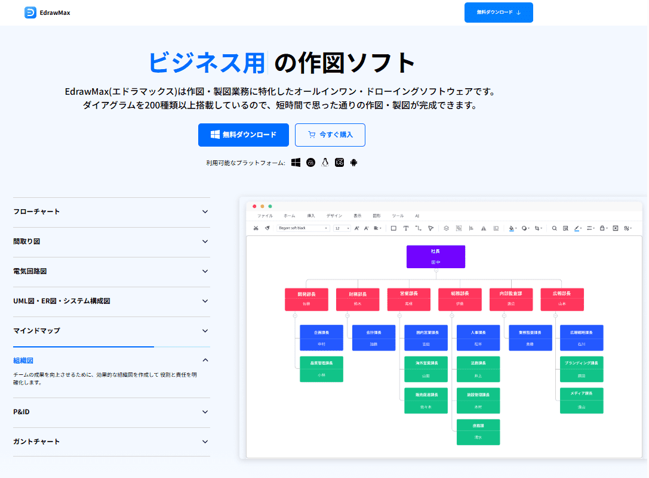Select the format painter tool
649x478 pixels.
[x=267, y=228]
